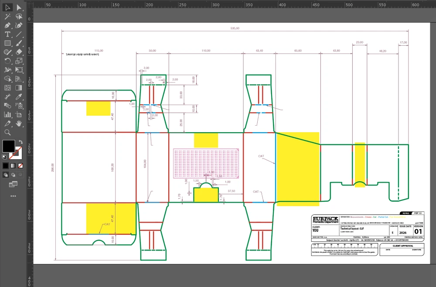Open the Edit Toolbar three-dots menu

point(13,196)
